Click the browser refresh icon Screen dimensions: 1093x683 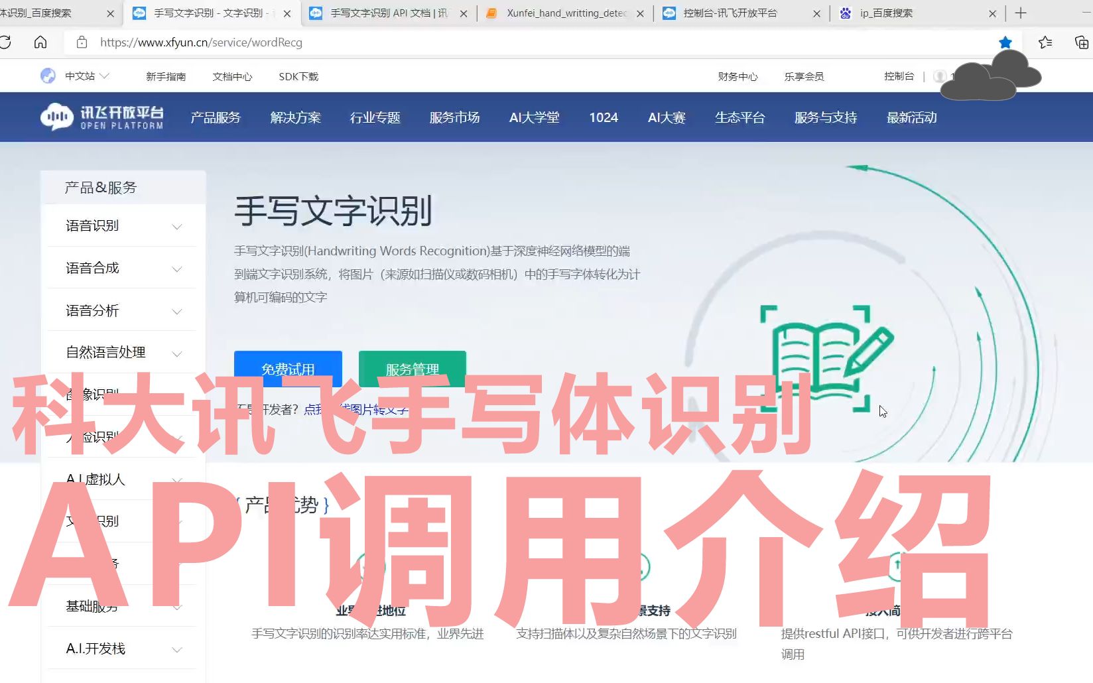coord(5,42)
